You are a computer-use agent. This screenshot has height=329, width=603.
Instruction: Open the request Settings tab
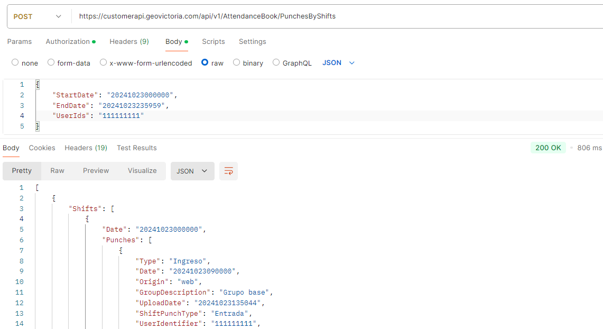pos(252,41)
